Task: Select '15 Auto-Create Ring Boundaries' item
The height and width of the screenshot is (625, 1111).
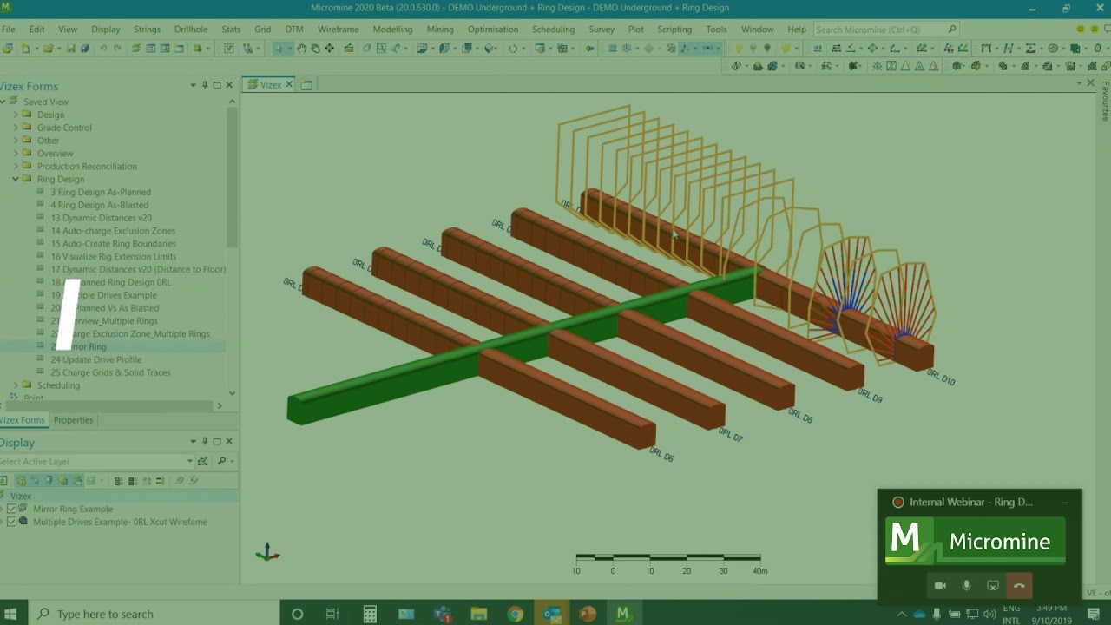Action: (113, 244)
